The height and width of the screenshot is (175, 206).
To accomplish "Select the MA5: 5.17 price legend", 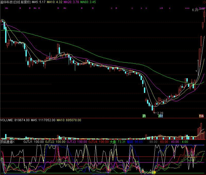I will (x=39, y=2).
